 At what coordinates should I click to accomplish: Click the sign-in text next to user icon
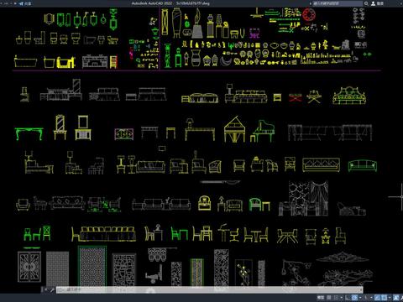tap(380, 3)
